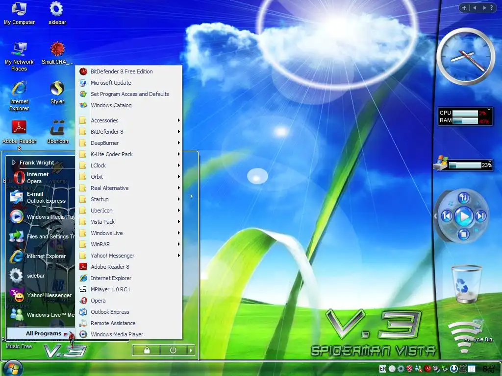This screenshot has width=502, height=376.
Task: Expand the WinRAR folder submenu
Action: [x=130, y=244]
